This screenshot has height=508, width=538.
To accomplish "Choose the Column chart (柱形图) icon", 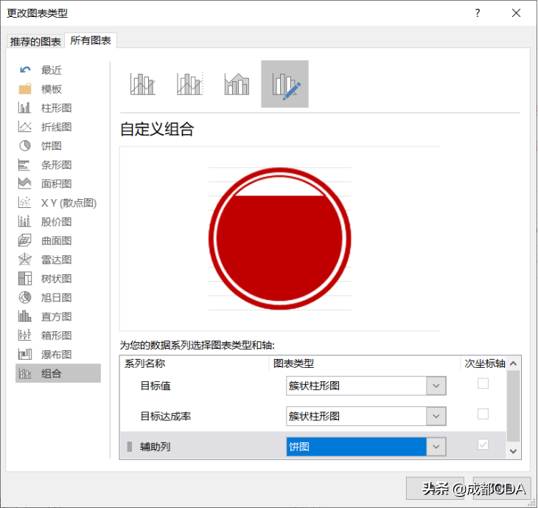I will tap(25, 108).
